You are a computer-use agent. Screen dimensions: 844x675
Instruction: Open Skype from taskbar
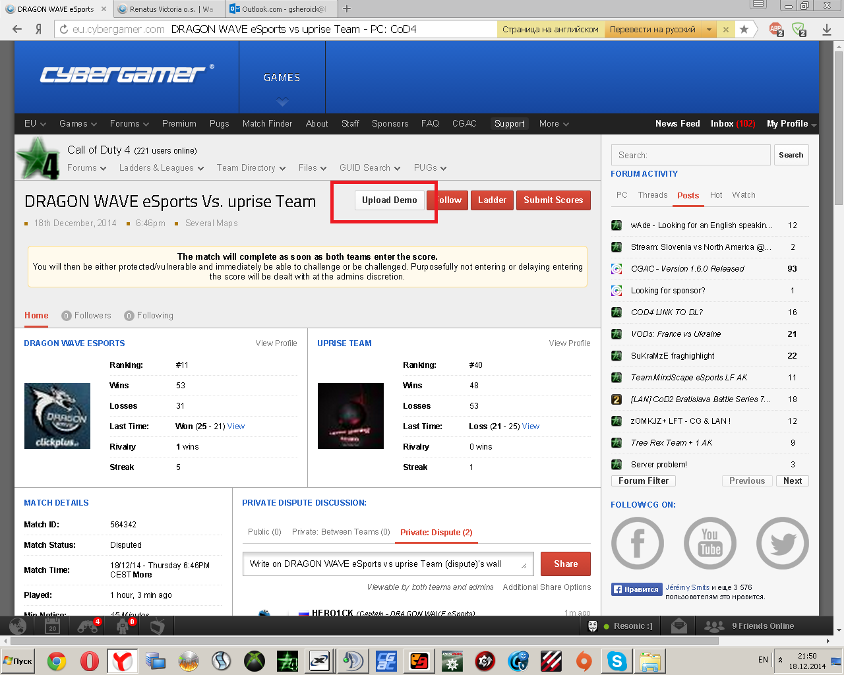pos(617,660)
